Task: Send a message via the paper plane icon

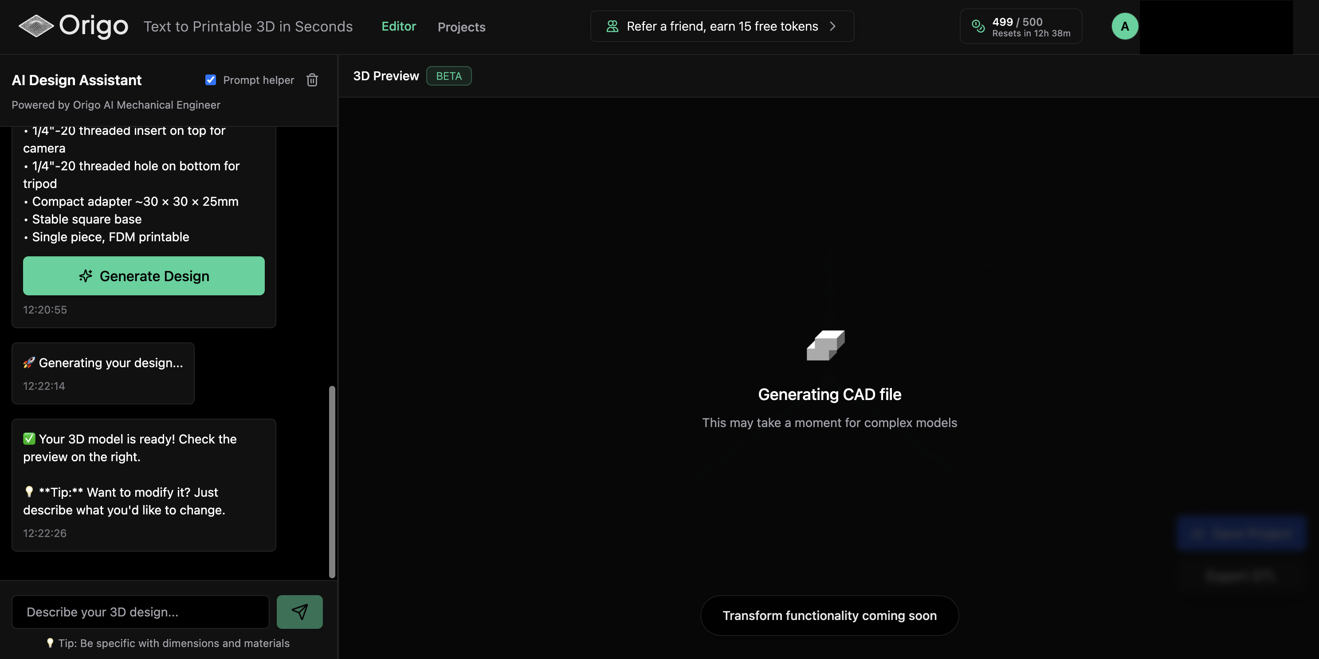Action: [299, 612]
